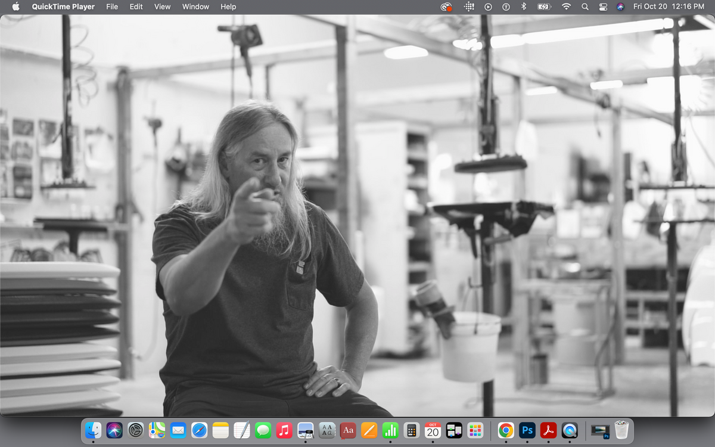Toggle Wi-Fi from the menu bar icon
Image resolution: width=715 pixels, height=447 pixels.
(x=566, y=7)
